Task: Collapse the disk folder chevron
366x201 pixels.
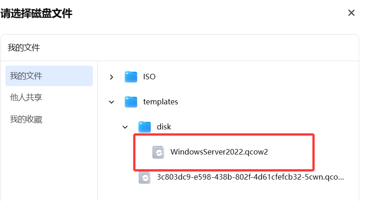Action: [x=125, y=127]
